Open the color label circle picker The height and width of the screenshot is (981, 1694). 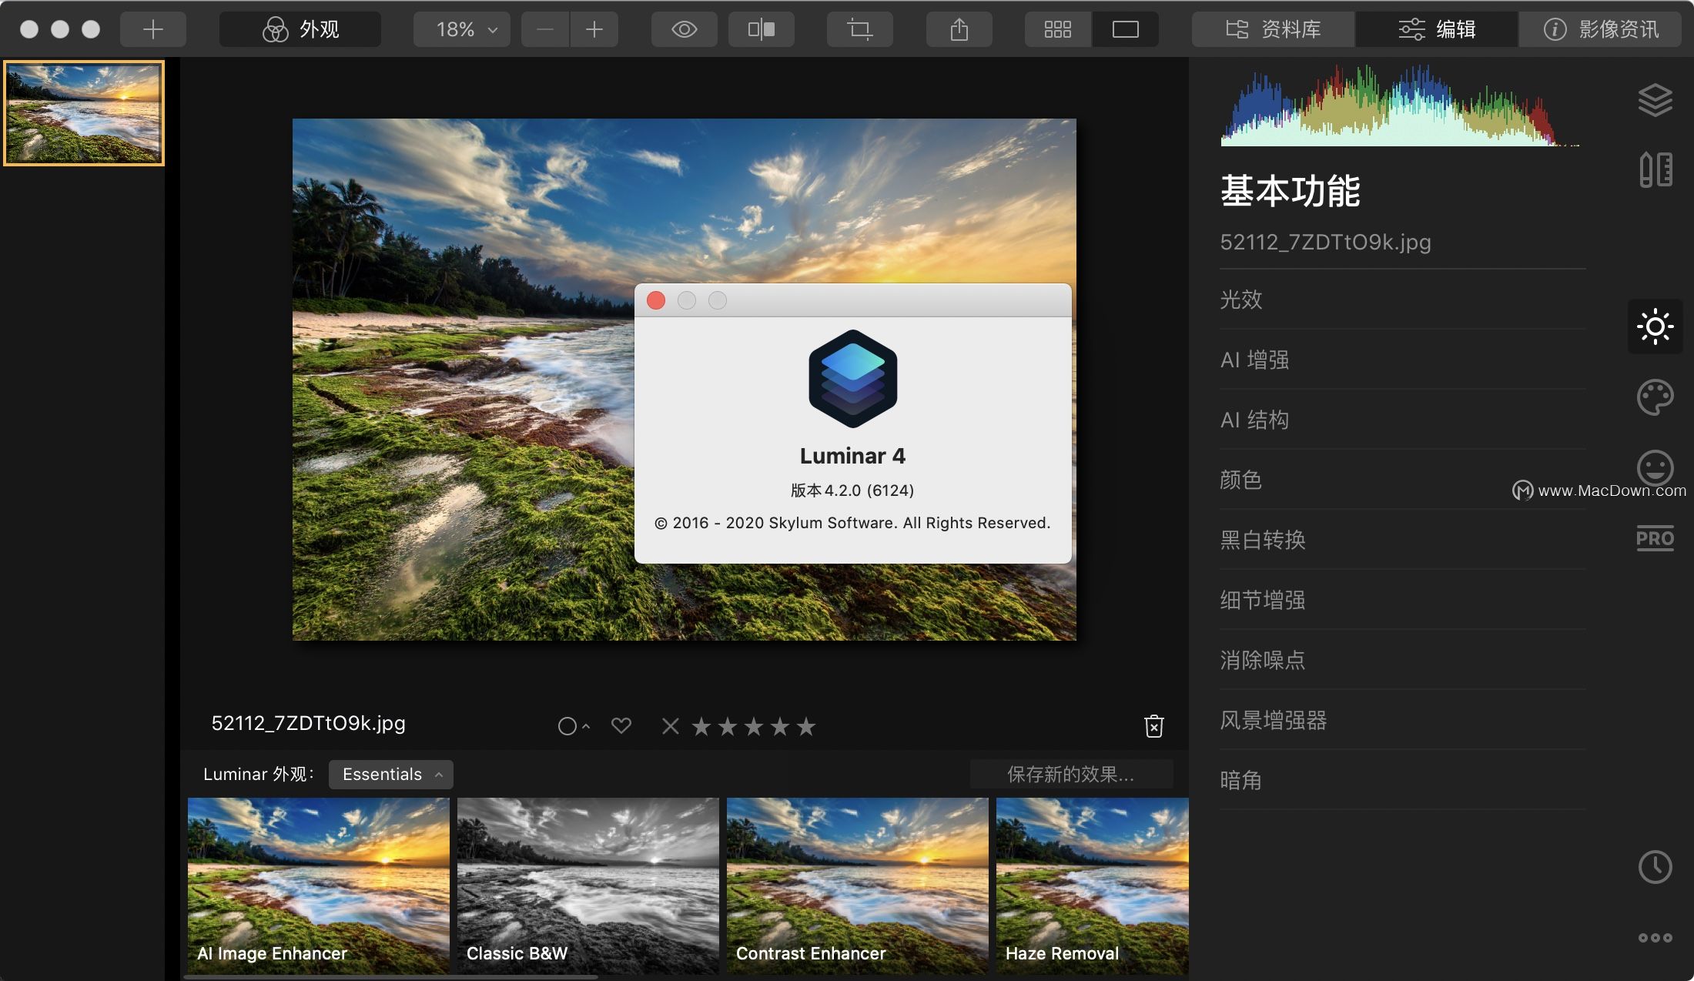(573, 726)
